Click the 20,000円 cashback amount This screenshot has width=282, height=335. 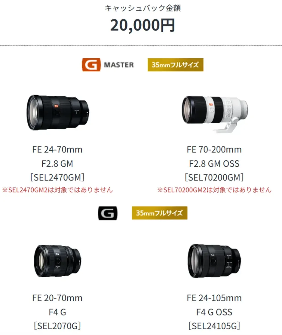[143, 26]
